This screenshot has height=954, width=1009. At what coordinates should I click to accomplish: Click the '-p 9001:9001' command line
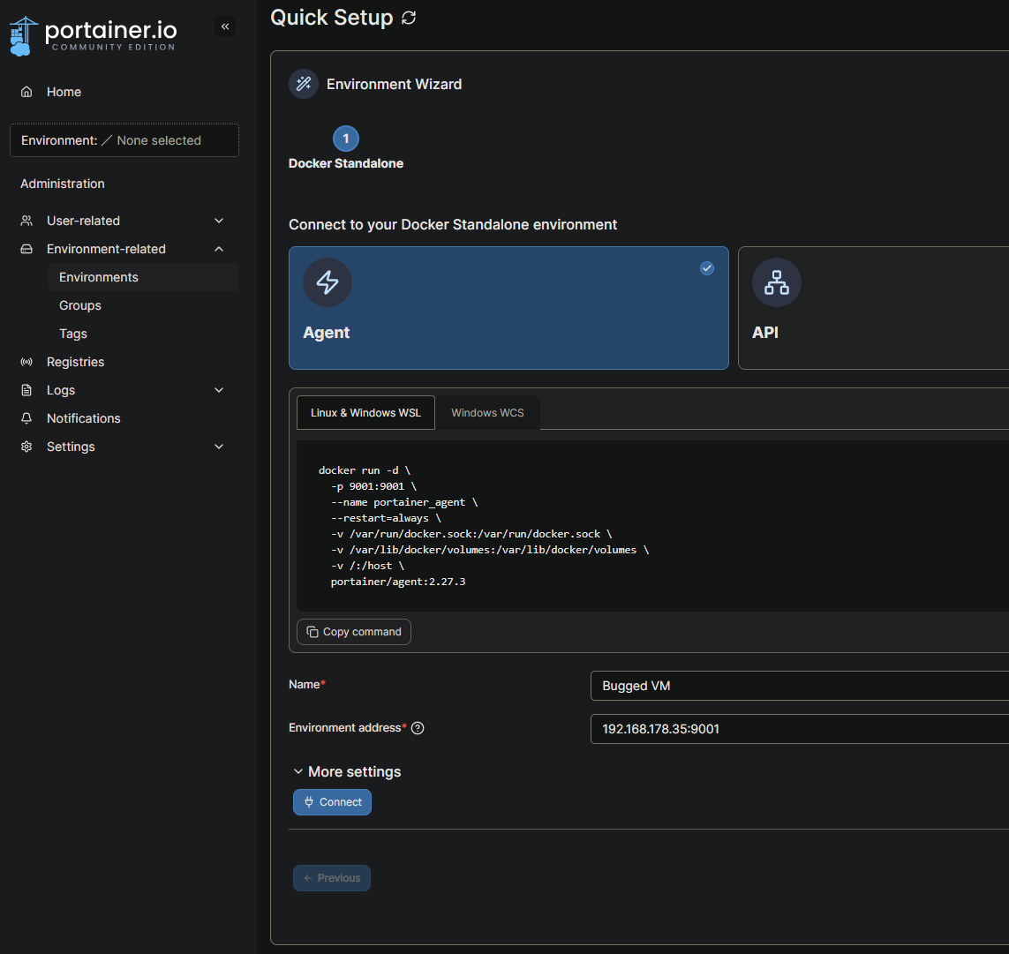[373, 486]
